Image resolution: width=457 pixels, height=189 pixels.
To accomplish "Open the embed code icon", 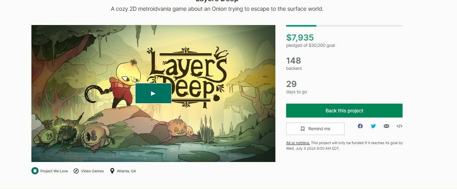I will coord(399,126).
